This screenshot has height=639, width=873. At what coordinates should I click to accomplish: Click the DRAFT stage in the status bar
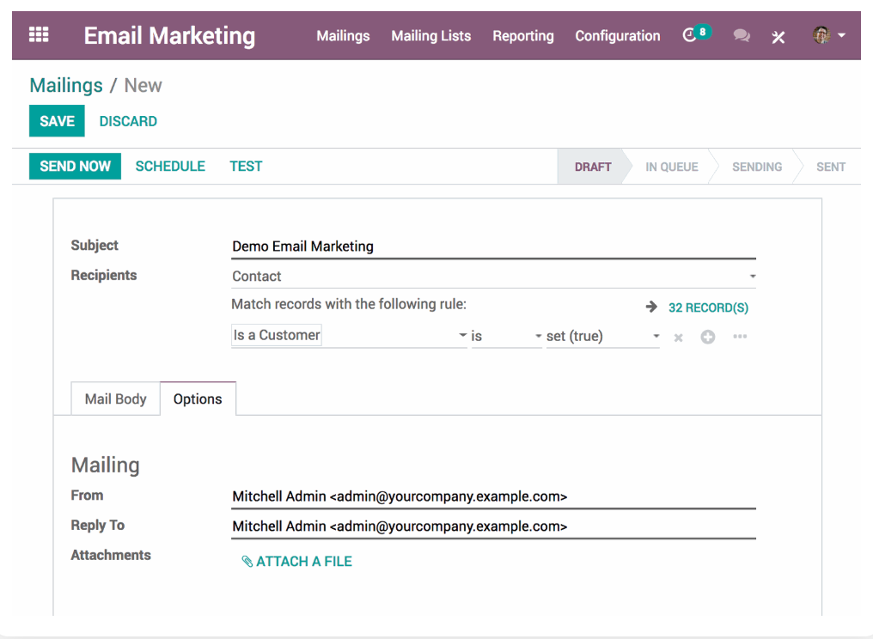592,167
